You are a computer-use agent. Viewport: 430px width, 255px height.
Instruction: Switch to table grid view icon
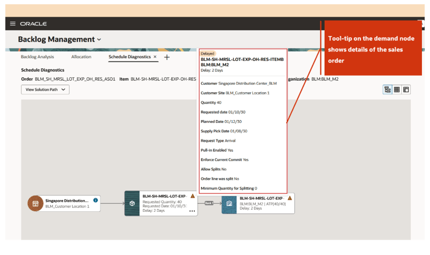coord(396,90)
